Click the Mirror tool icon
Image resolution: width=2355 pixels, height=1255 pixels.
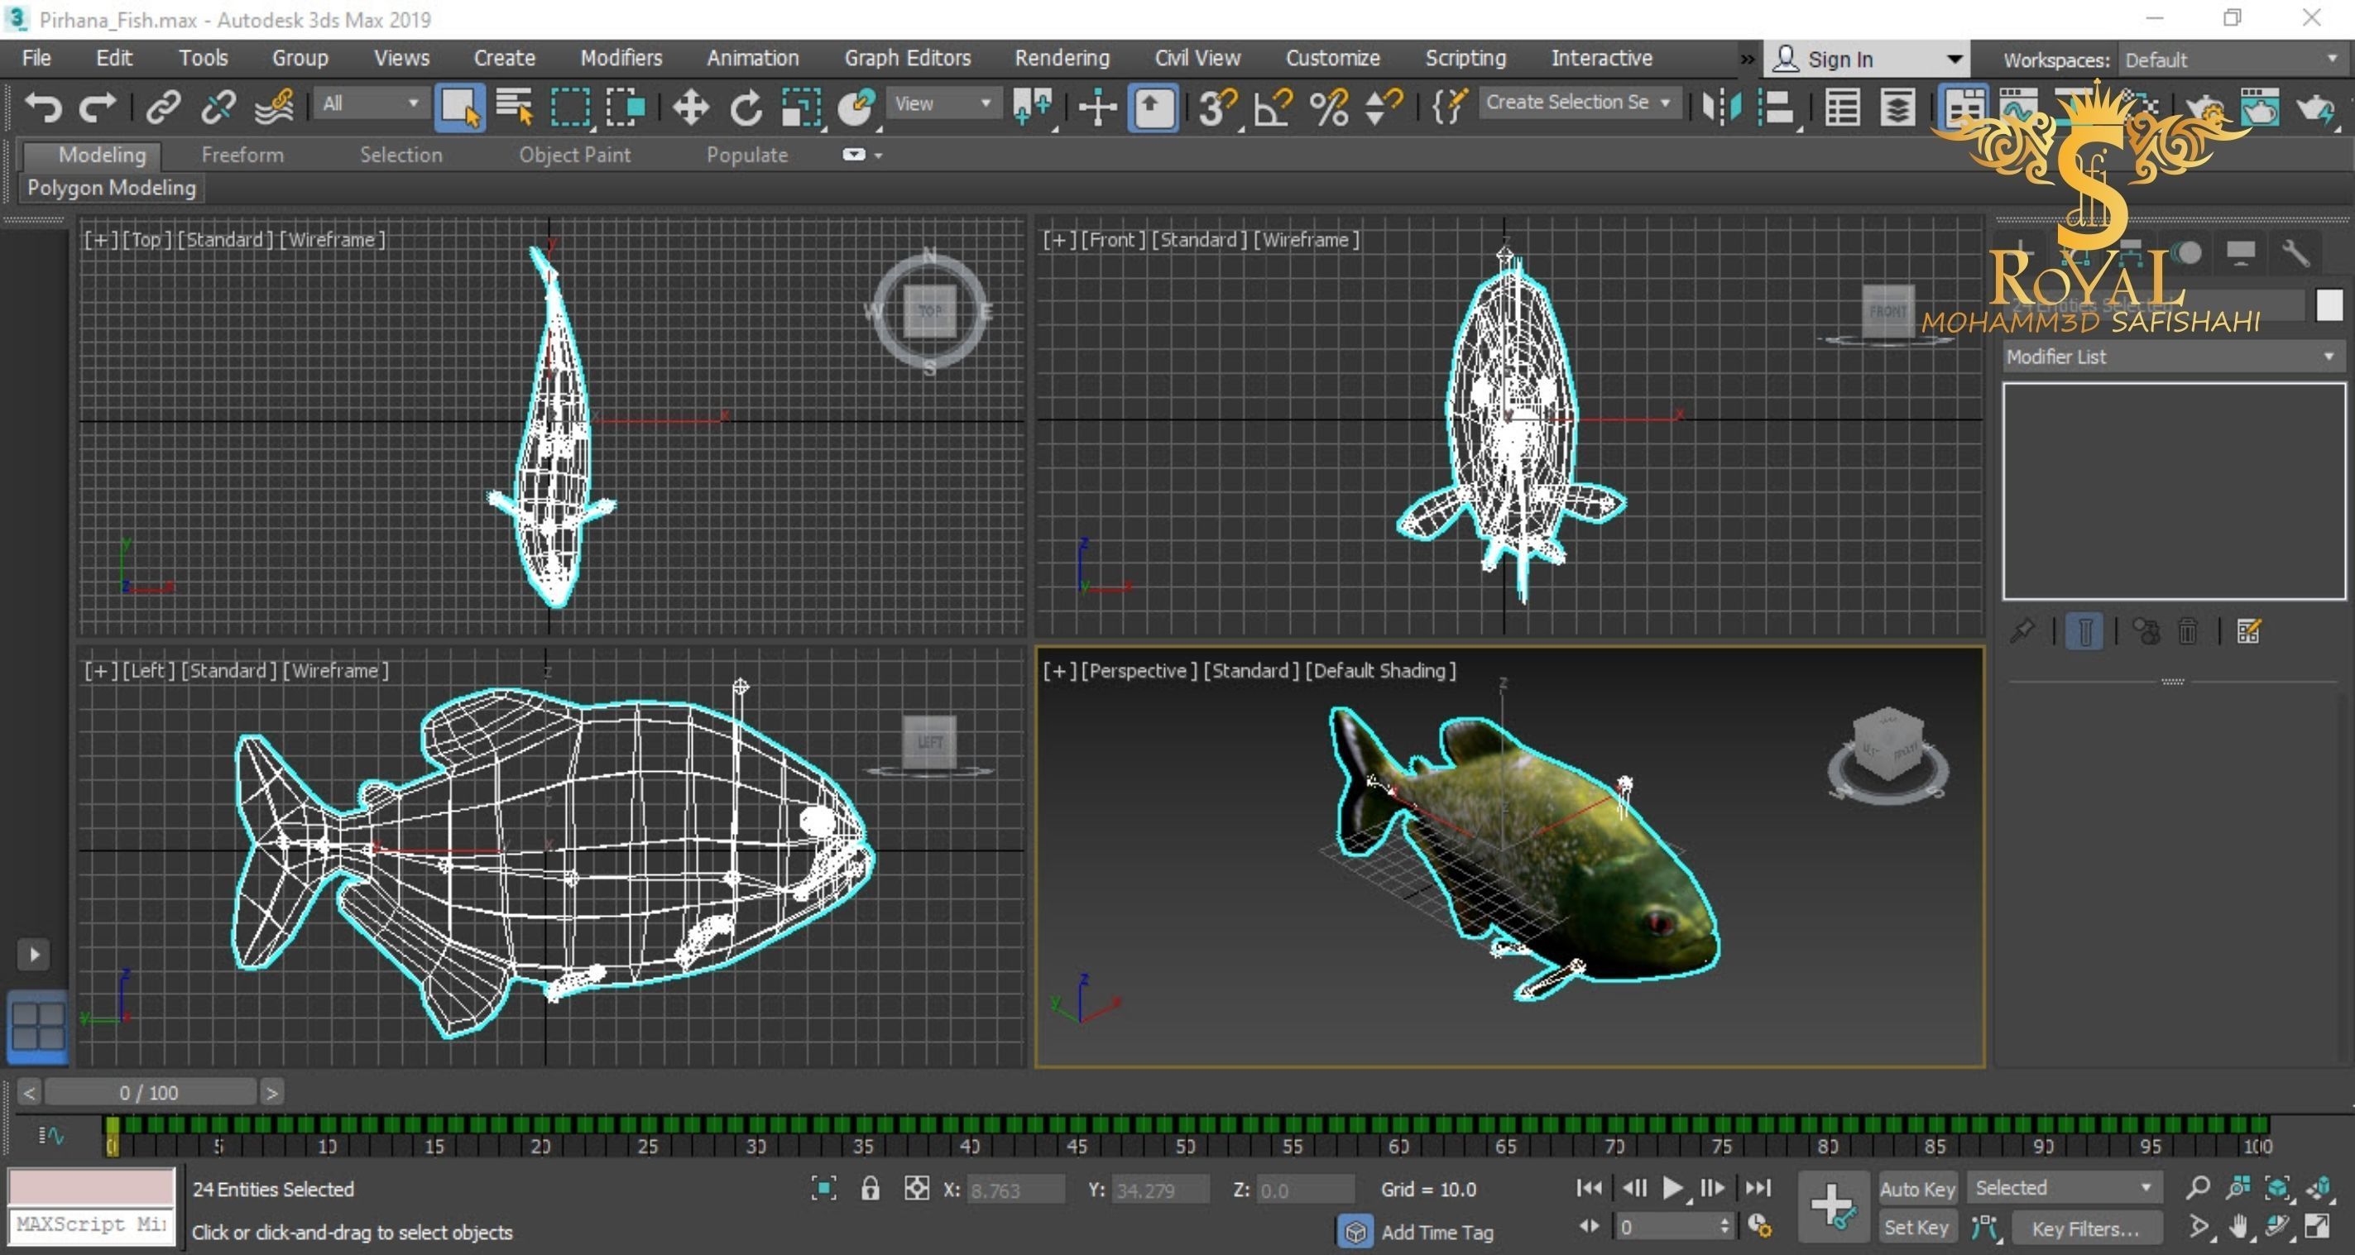click(x=1721, y=107)
